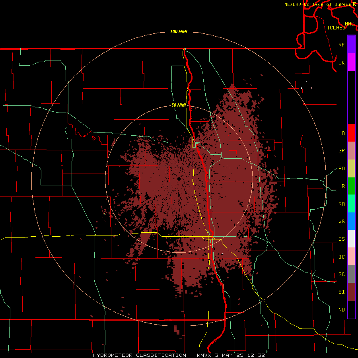Click the ND black legend swatch

pos(351,309)
